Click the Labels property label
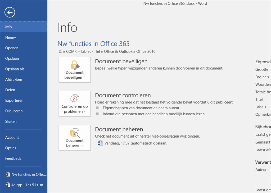Viewport: 271px width, 193px height. [x=261, y=107]
